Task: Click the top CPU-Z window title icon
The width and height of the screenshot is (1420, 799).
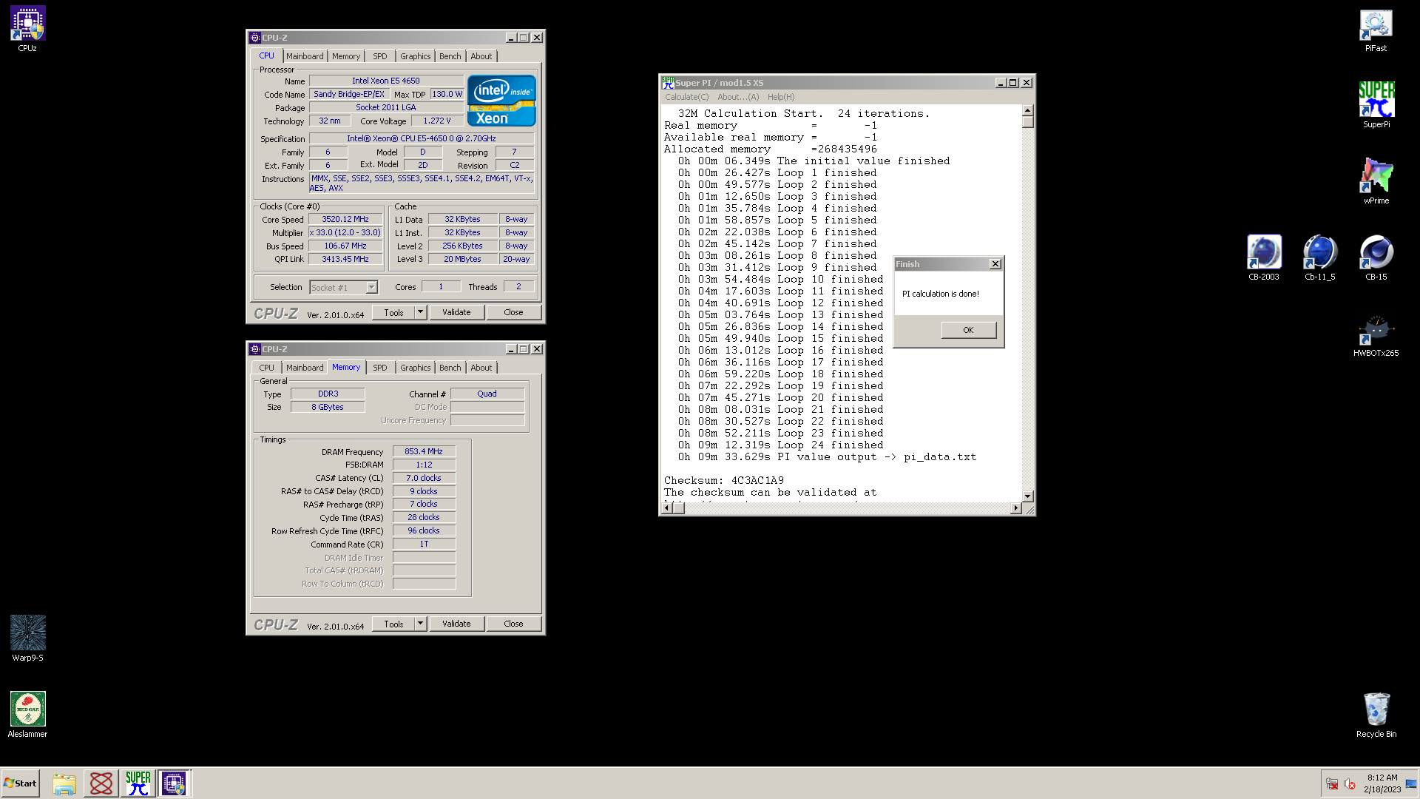Action: [255, 38]
